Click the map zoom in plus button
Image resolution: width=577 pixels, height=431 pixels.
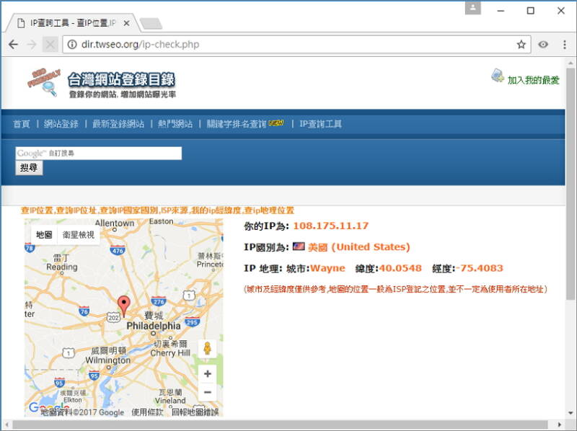tap(207, 374)
